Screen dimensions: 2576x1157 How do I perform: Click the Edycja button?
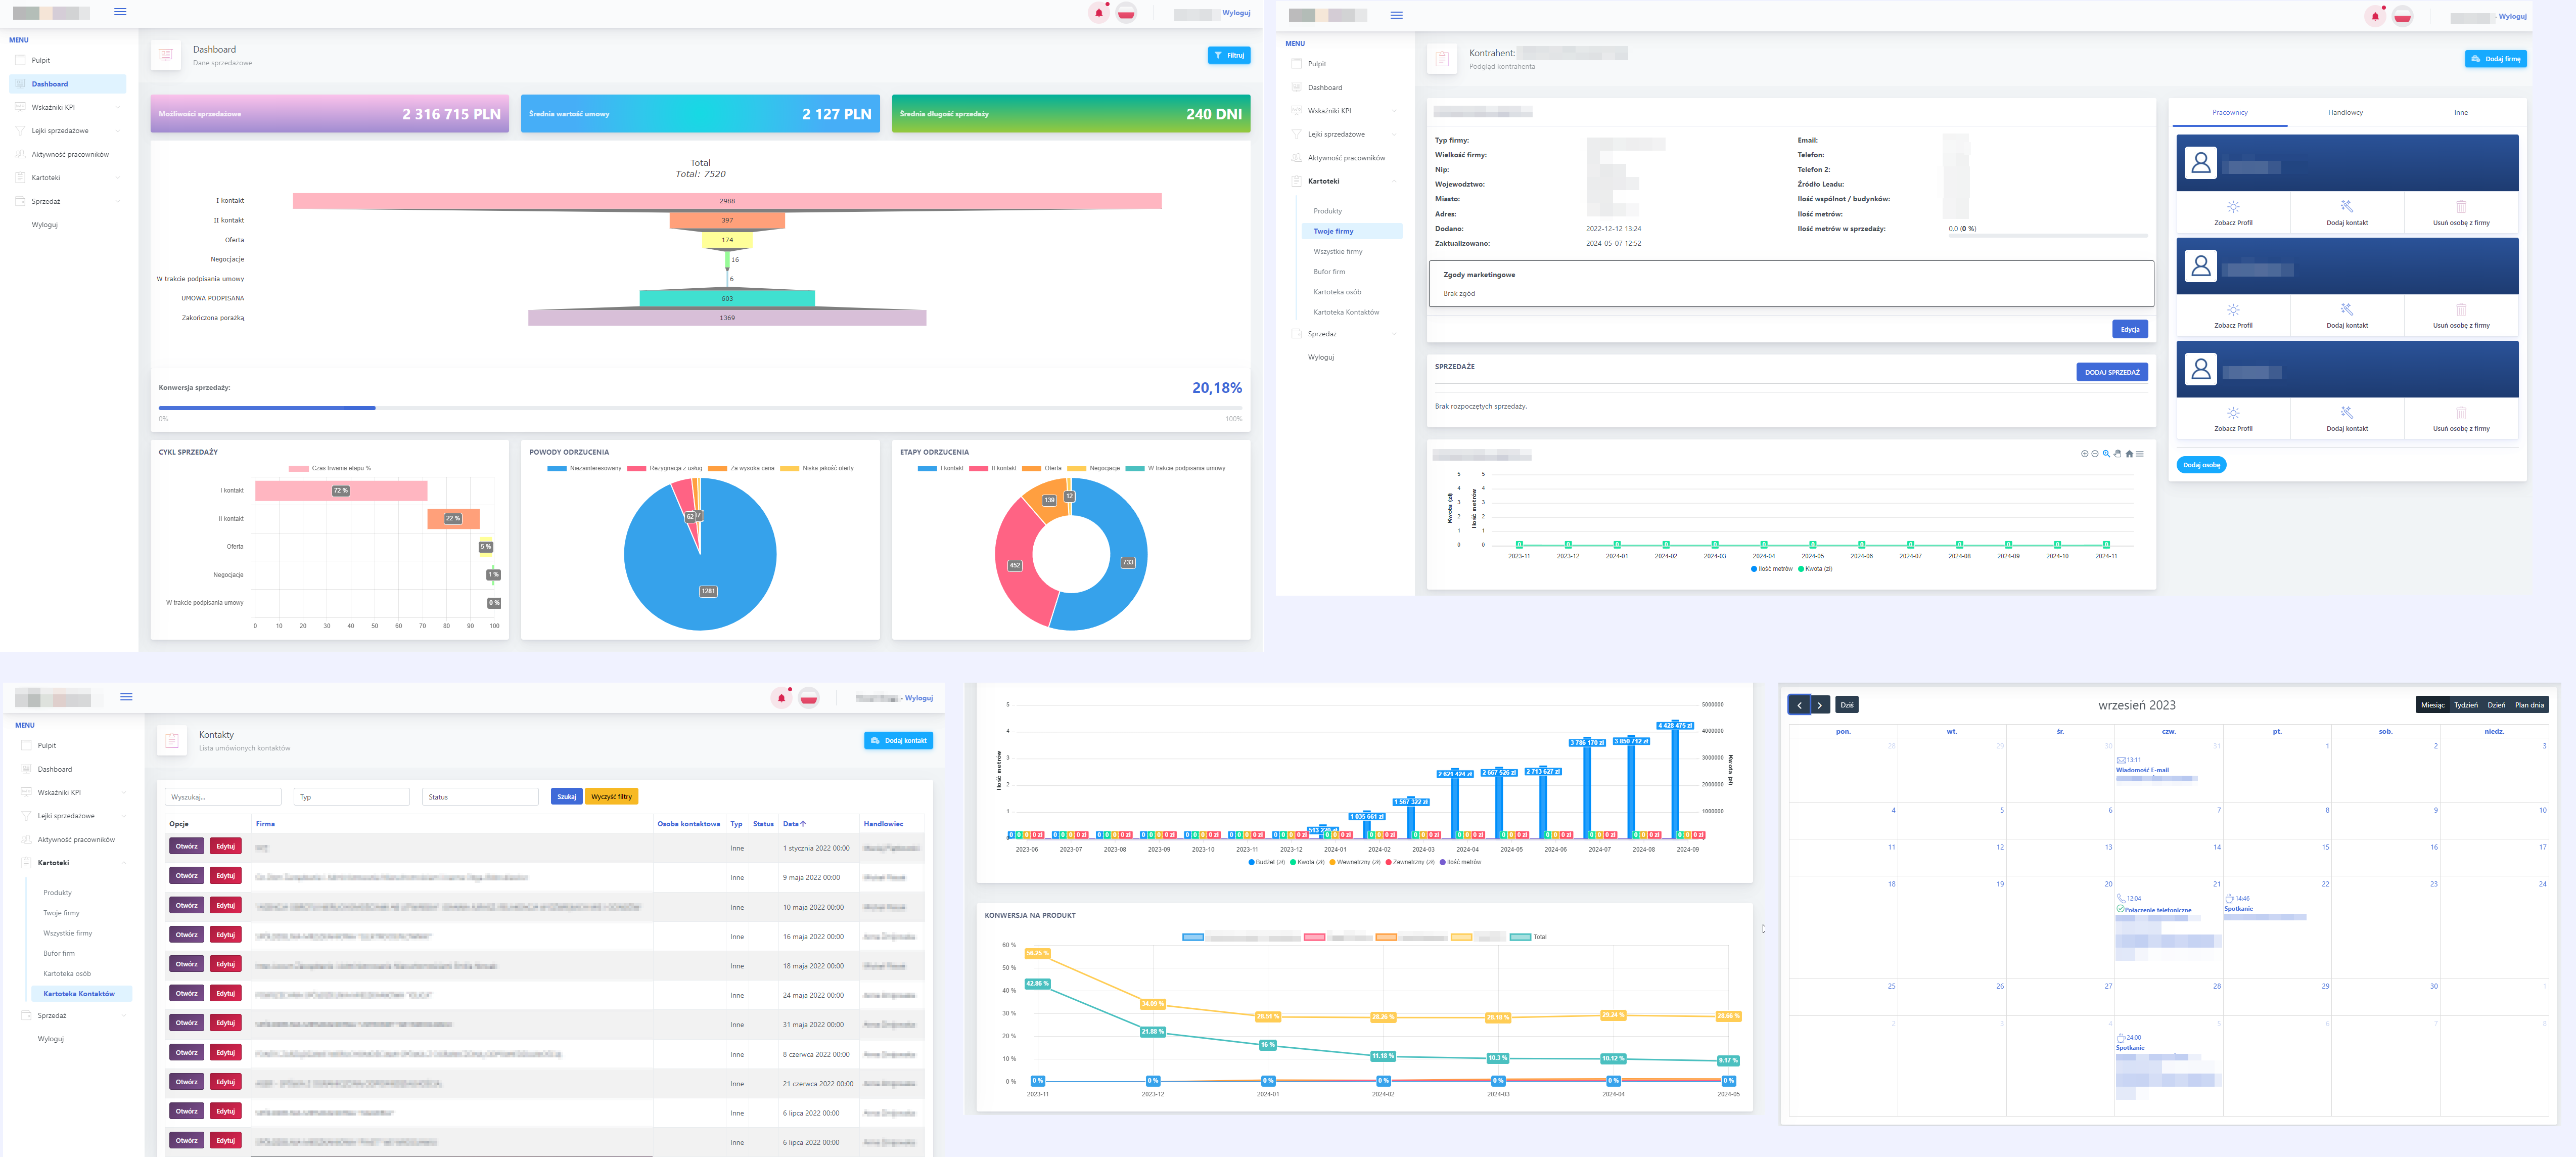tap(2130, 329)
